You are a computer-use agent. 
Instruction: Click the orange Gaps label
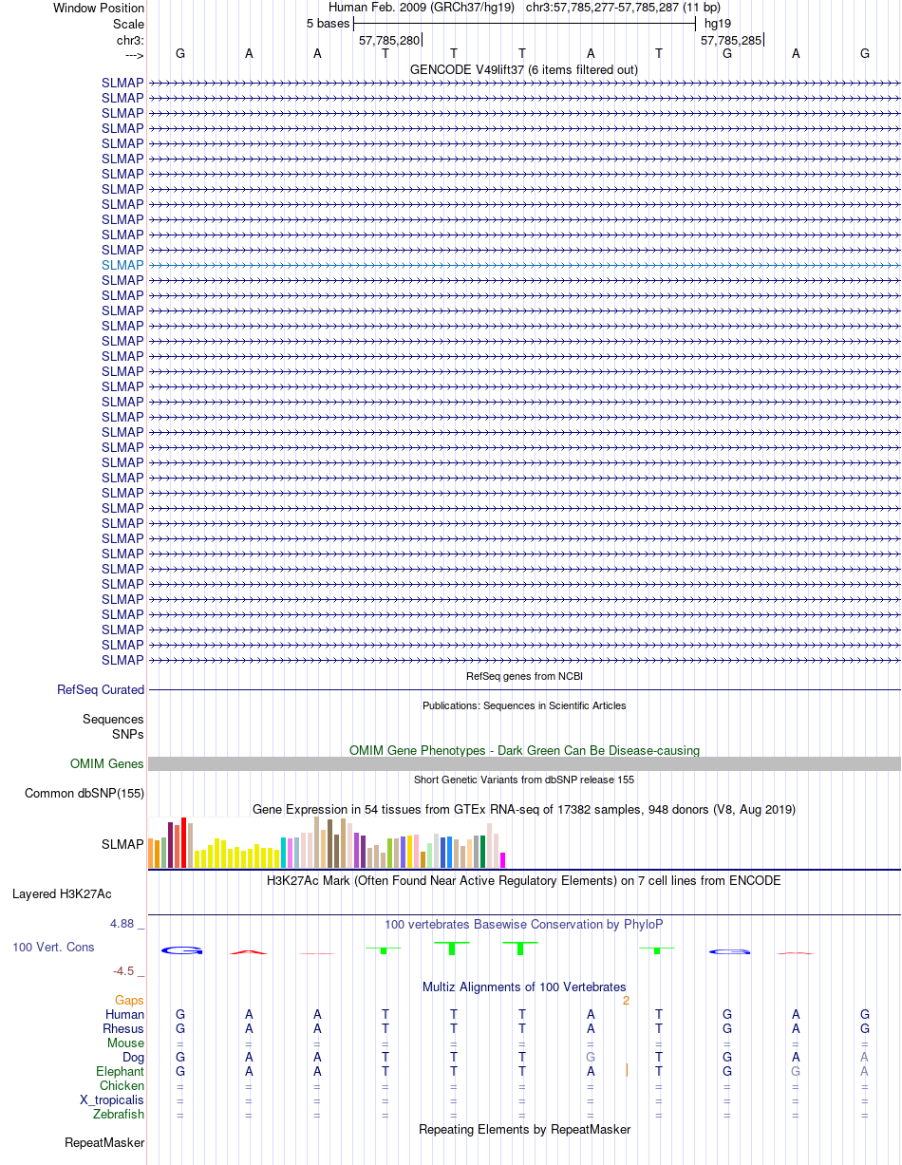click(129, 1000)
